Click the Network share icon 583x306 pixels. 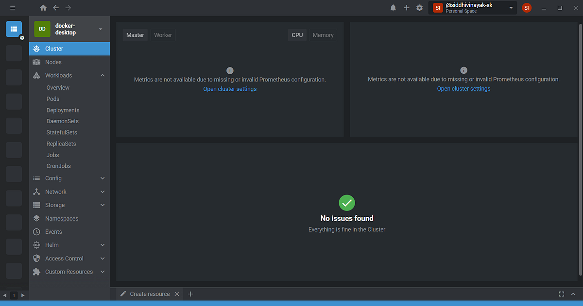tap(36, 192)
